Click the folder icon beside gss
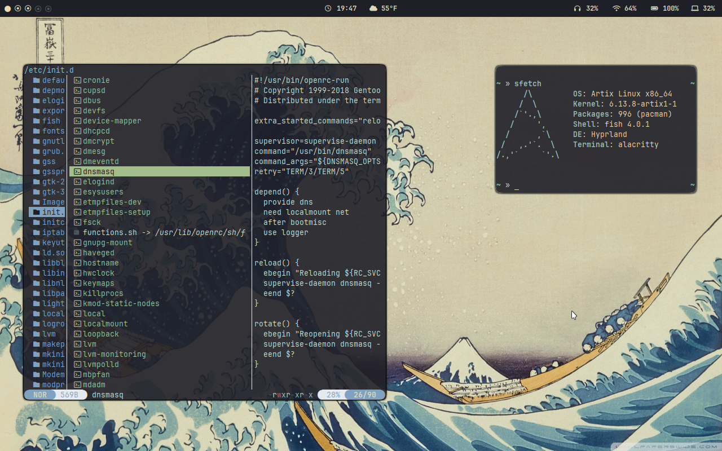This screenshot has width=722, height=451. pos(36,161)
